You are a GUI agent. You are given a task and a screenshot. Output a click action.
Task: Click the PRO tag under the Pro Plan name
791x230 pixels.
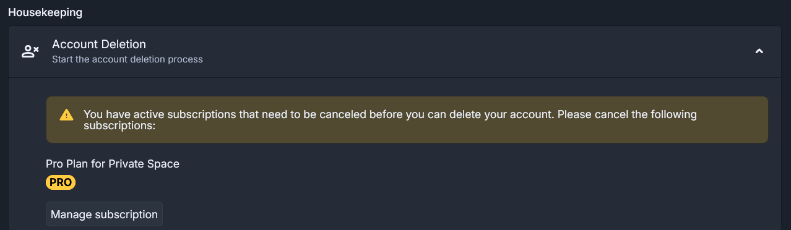click(61, 182)
